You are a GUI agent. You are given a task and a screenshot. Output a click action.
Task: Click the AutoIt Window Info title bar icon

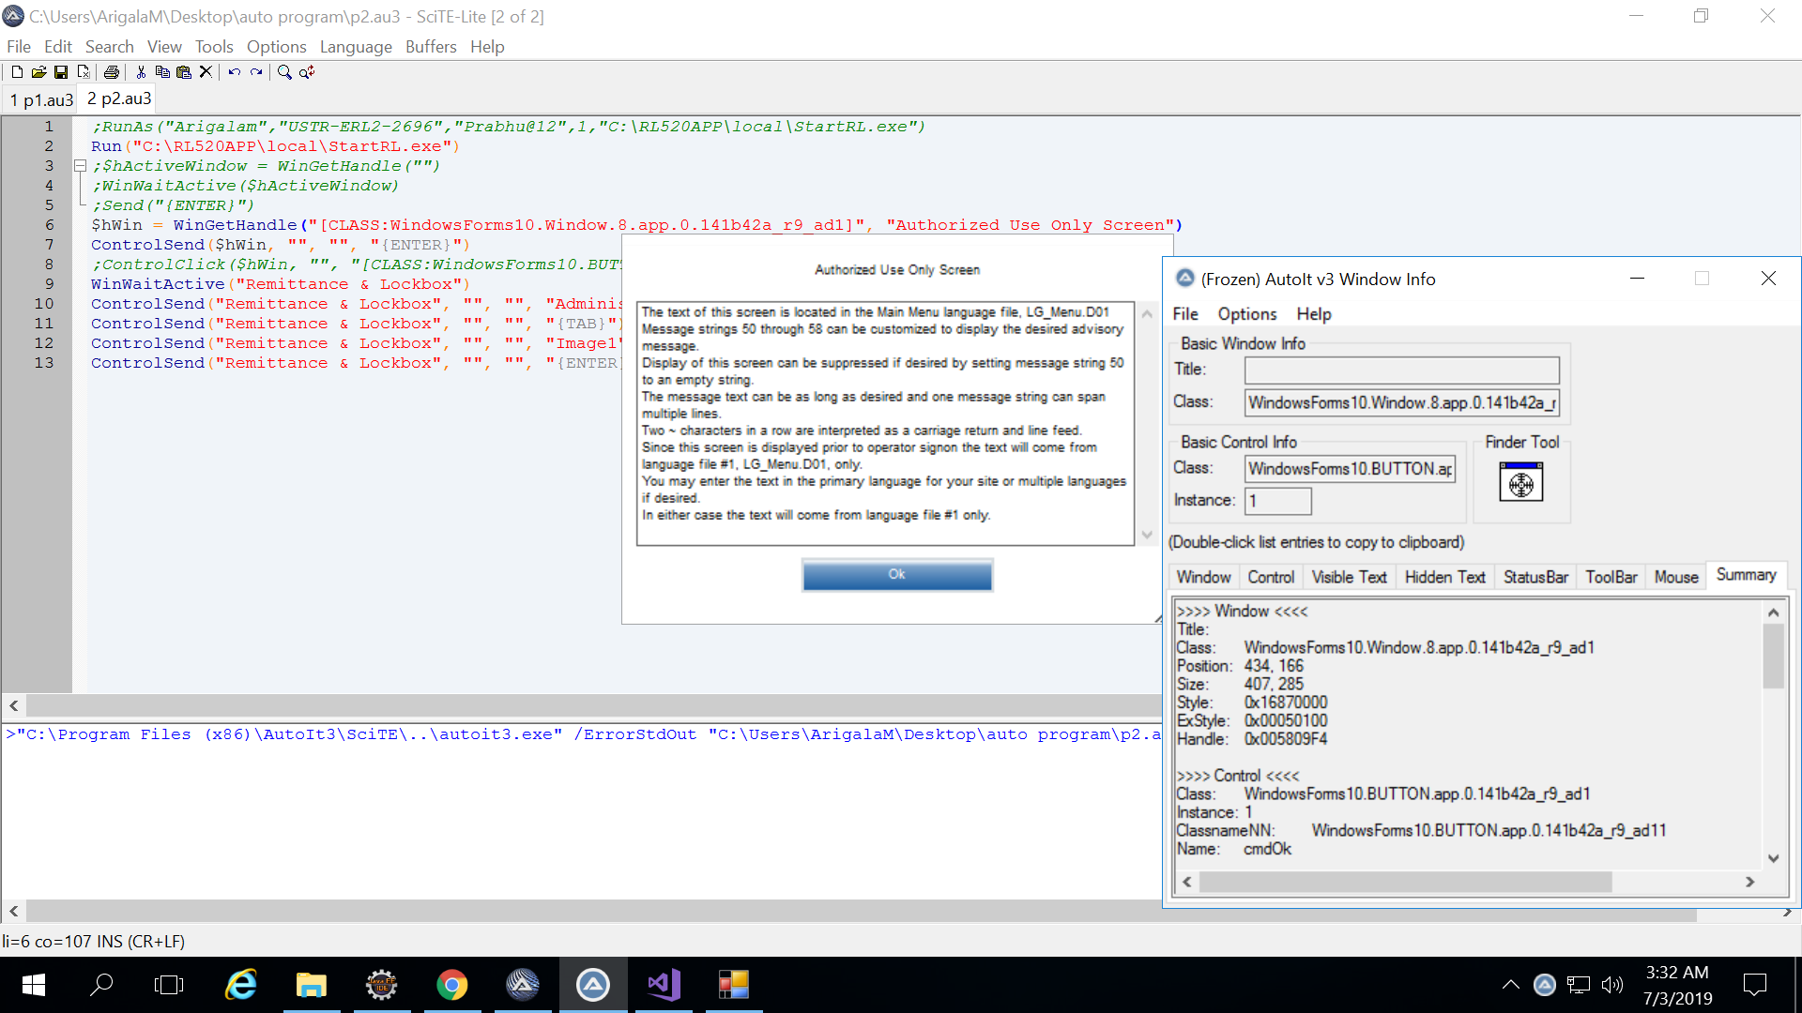coord(1185,279)
